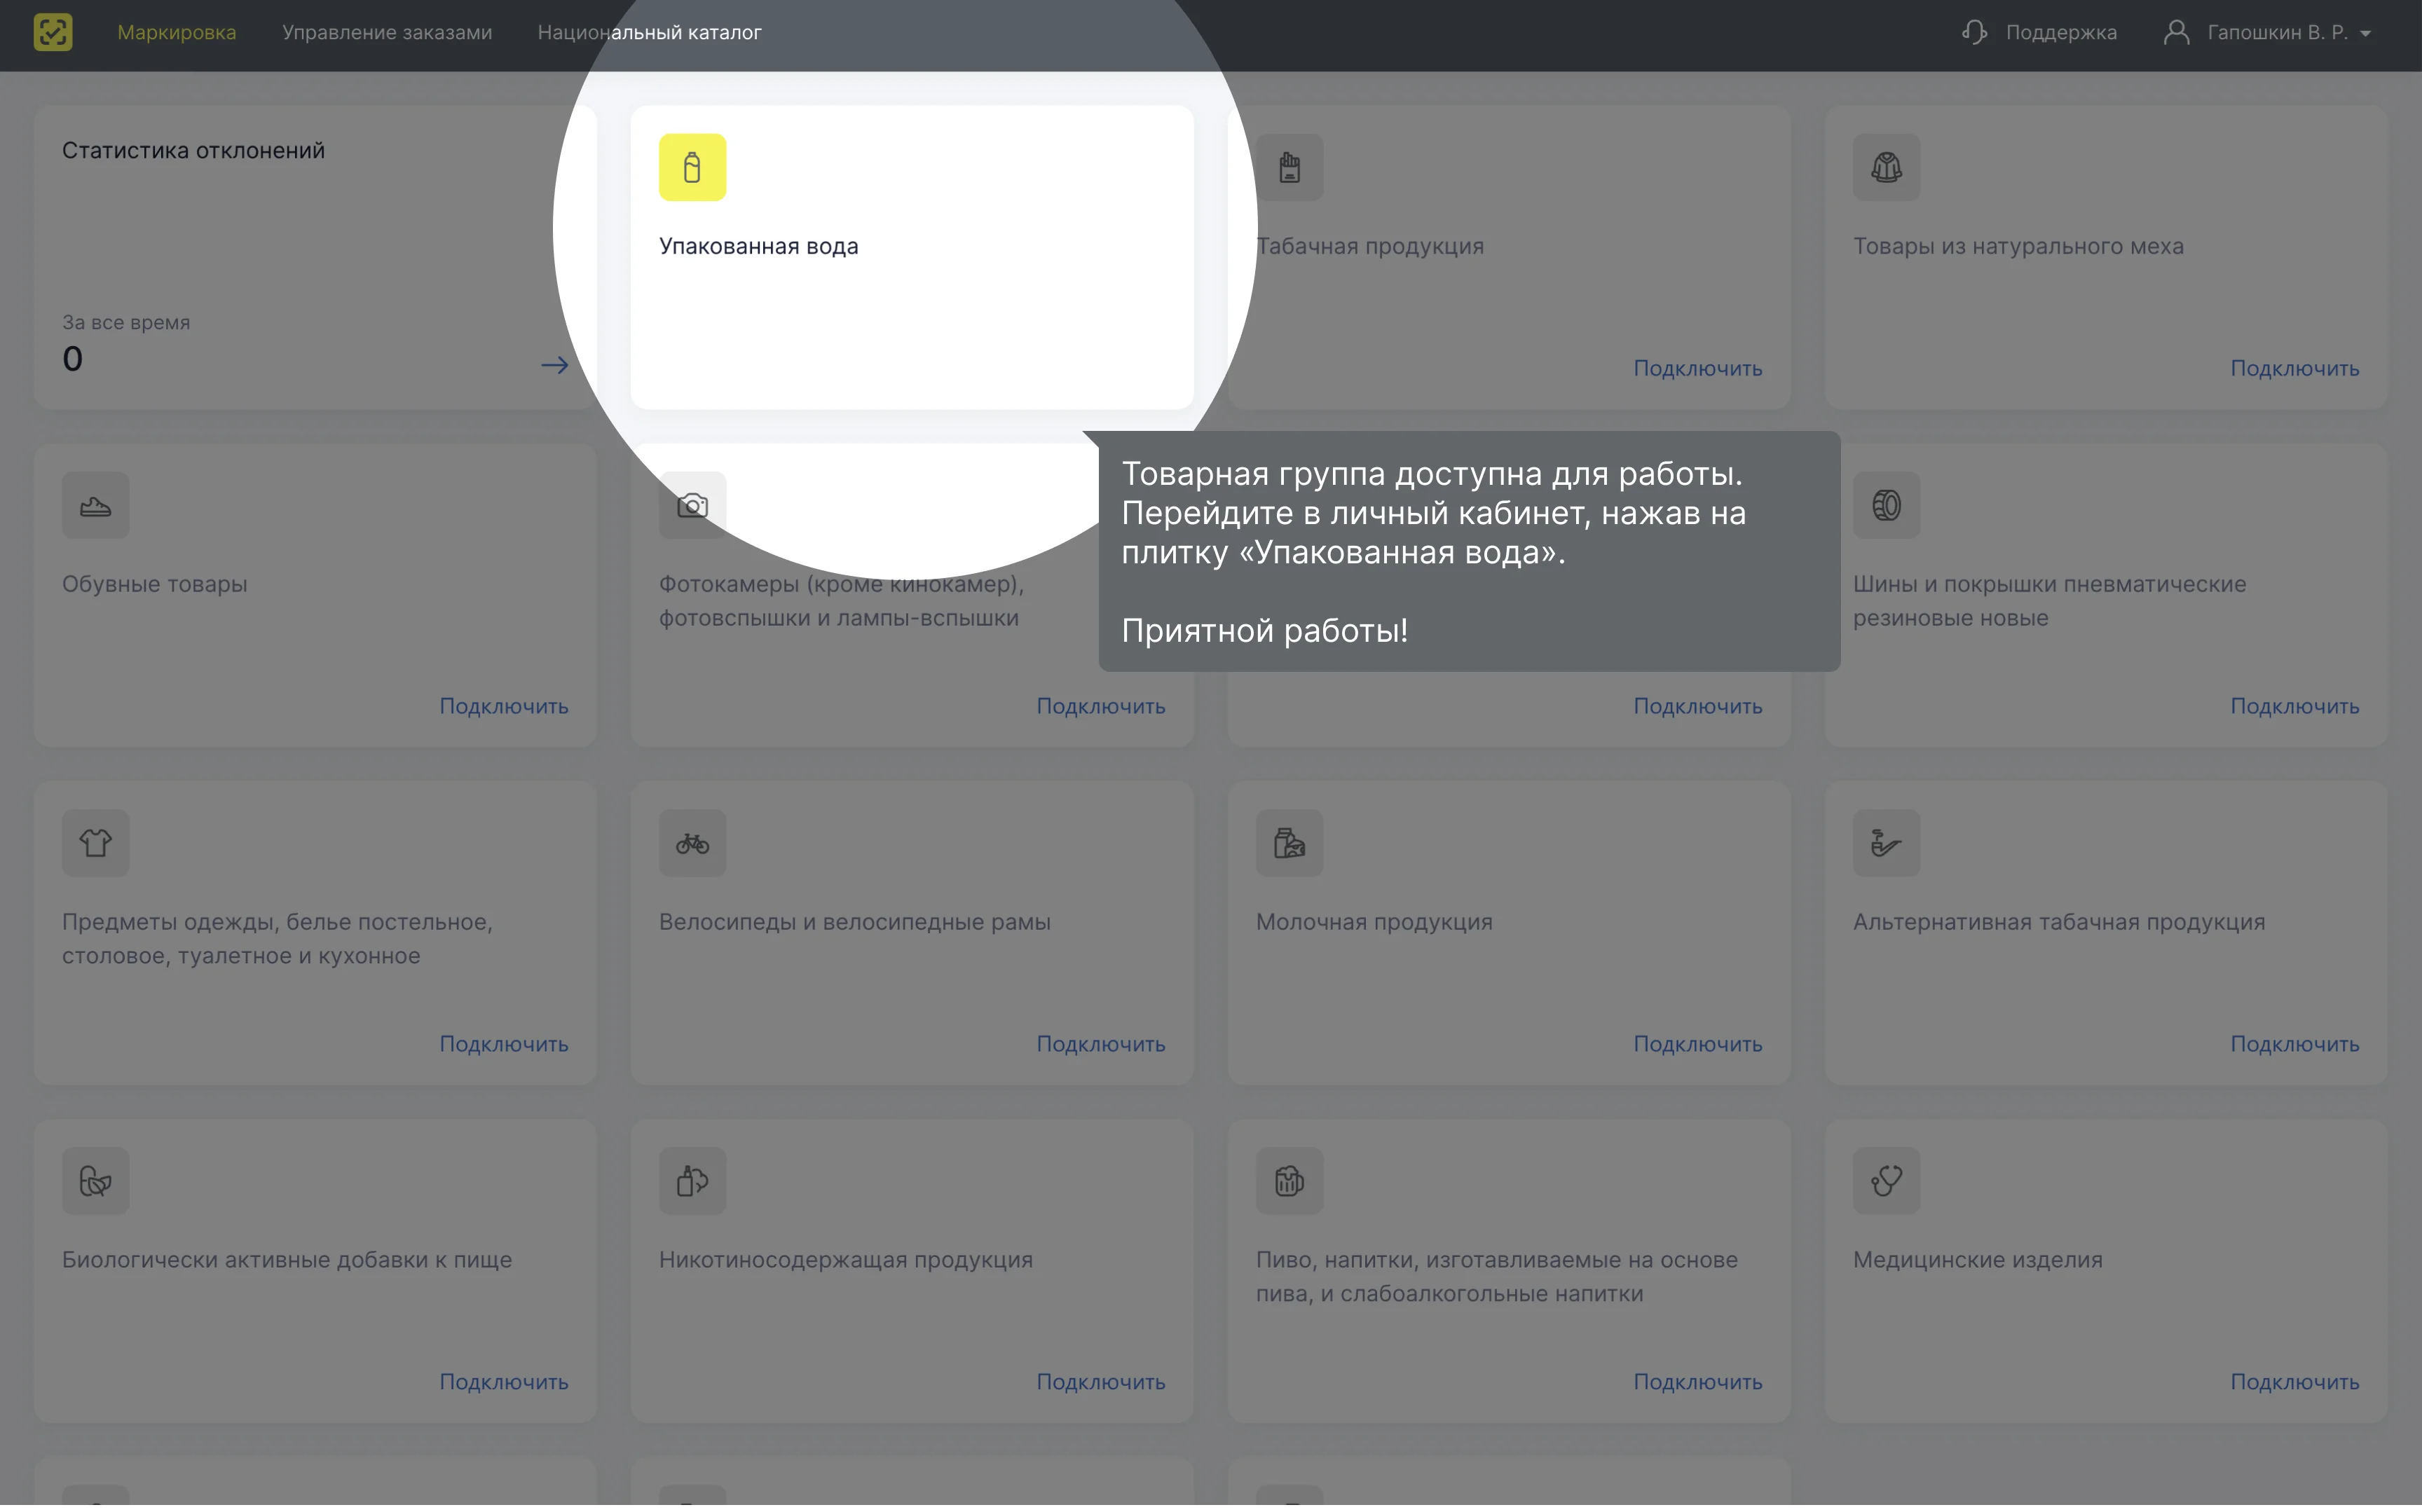Connect Велосипеды и велосипедные рамы via Подключить
Viewport: 2422px width, 1512px height.
[1101, 1044]
